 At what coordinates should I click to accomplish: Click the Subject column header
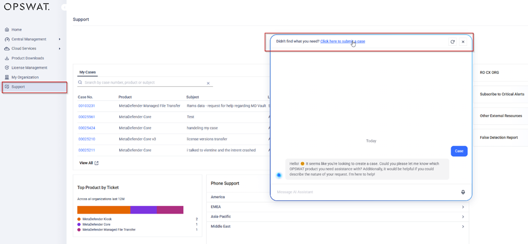(193, 97)
